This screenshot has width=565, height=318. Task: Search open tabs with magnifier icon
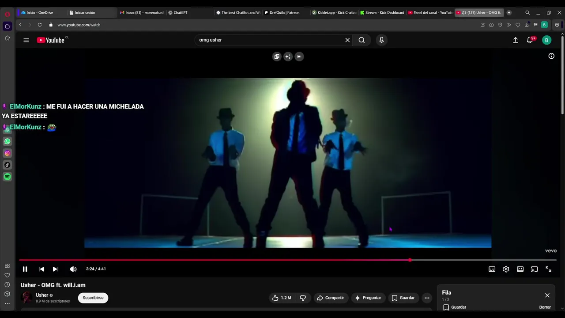[x=527, y=13]
